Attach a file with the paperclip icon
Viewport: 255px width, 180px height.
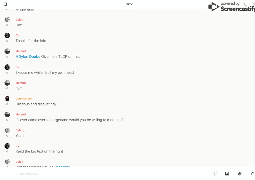(240, 174)
